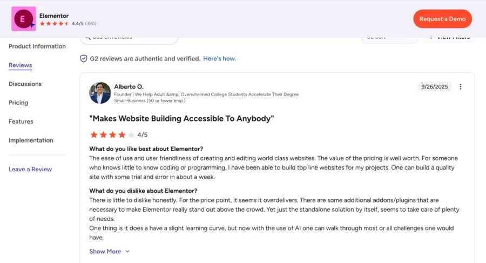The width and height of the screenshot is (486, 263).
Task: Open Features in the side navigation
Action: point(21,122)
